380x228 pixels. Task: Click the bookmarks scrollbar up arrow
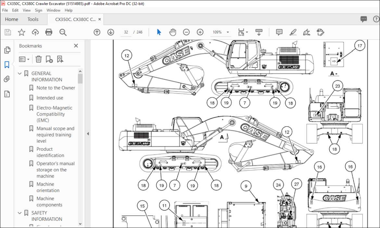coord(80,71)
